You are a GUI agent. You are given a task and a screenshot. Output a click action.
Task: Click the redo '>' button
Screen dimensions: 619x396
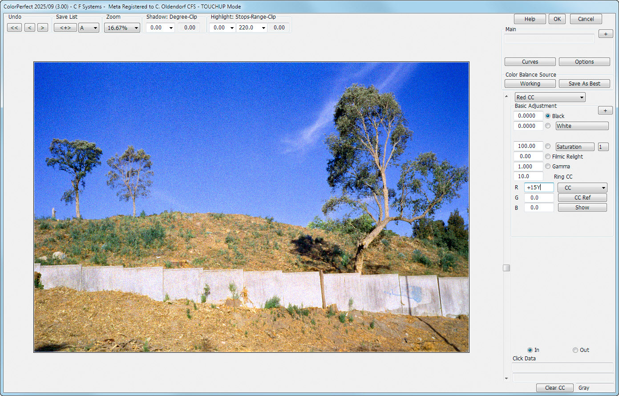[43, 28]
